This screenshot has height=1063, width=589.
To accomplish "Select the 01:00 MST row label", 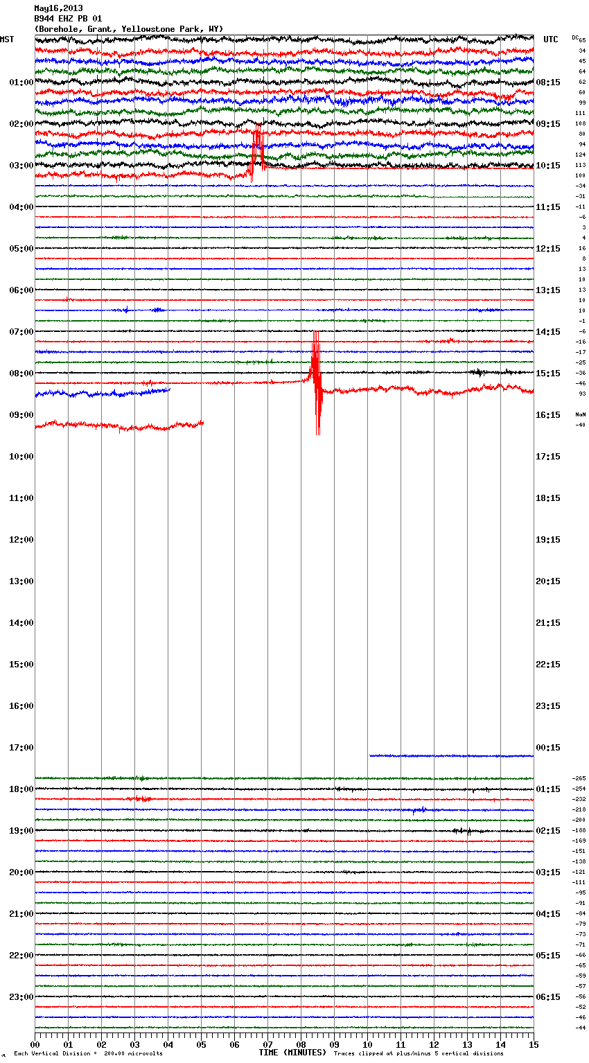I will pyautogui.click(x=21, y=82).
